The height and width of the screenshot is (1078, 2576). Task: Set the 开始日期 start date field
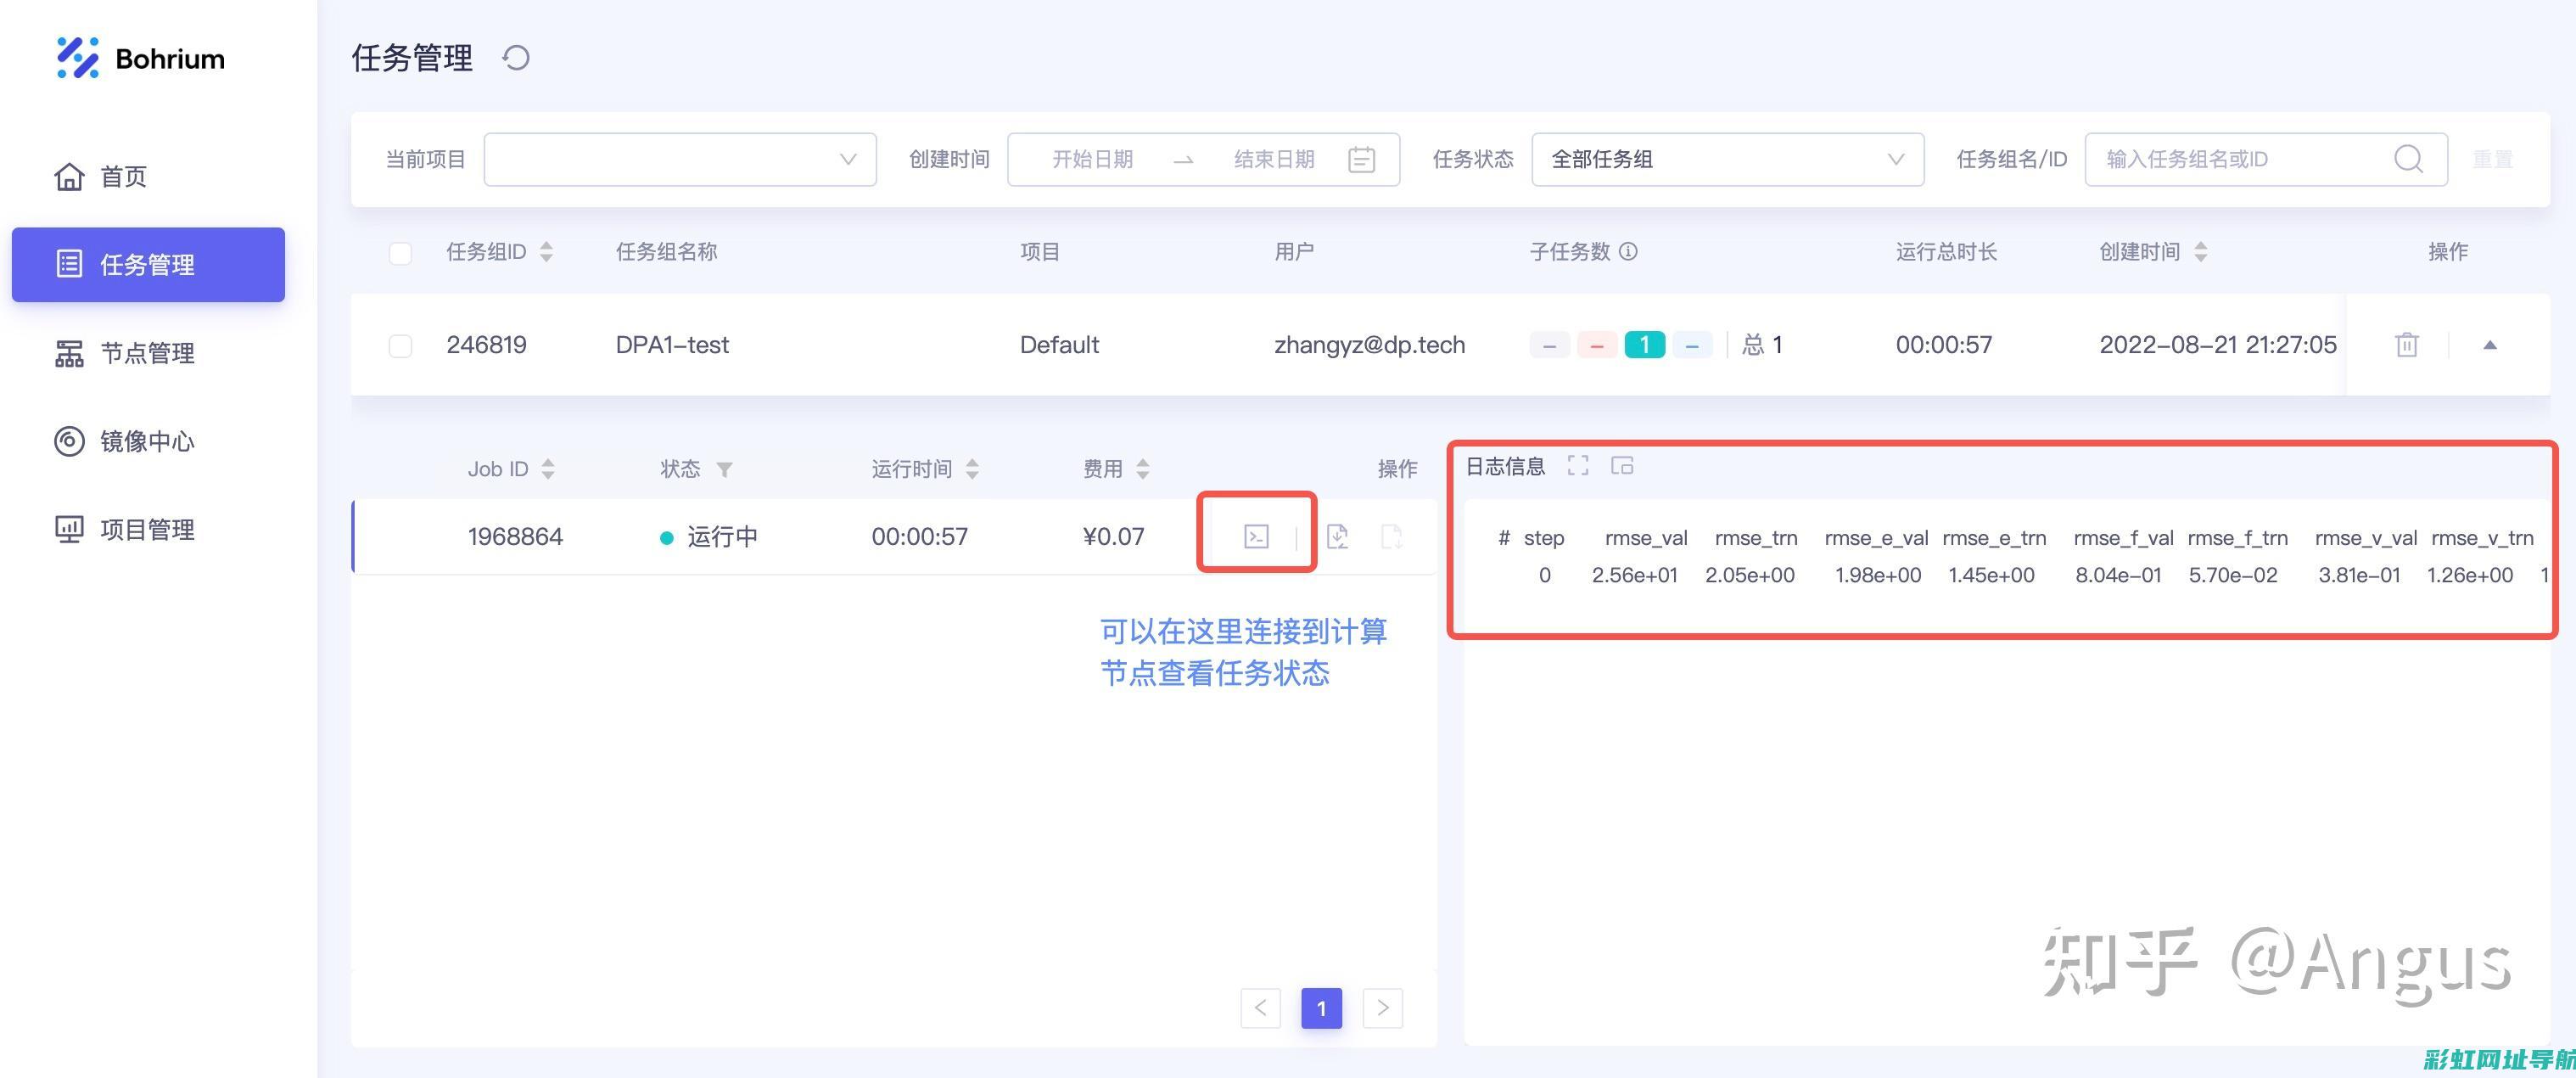pyautogui.click(x=1092, y=159)
